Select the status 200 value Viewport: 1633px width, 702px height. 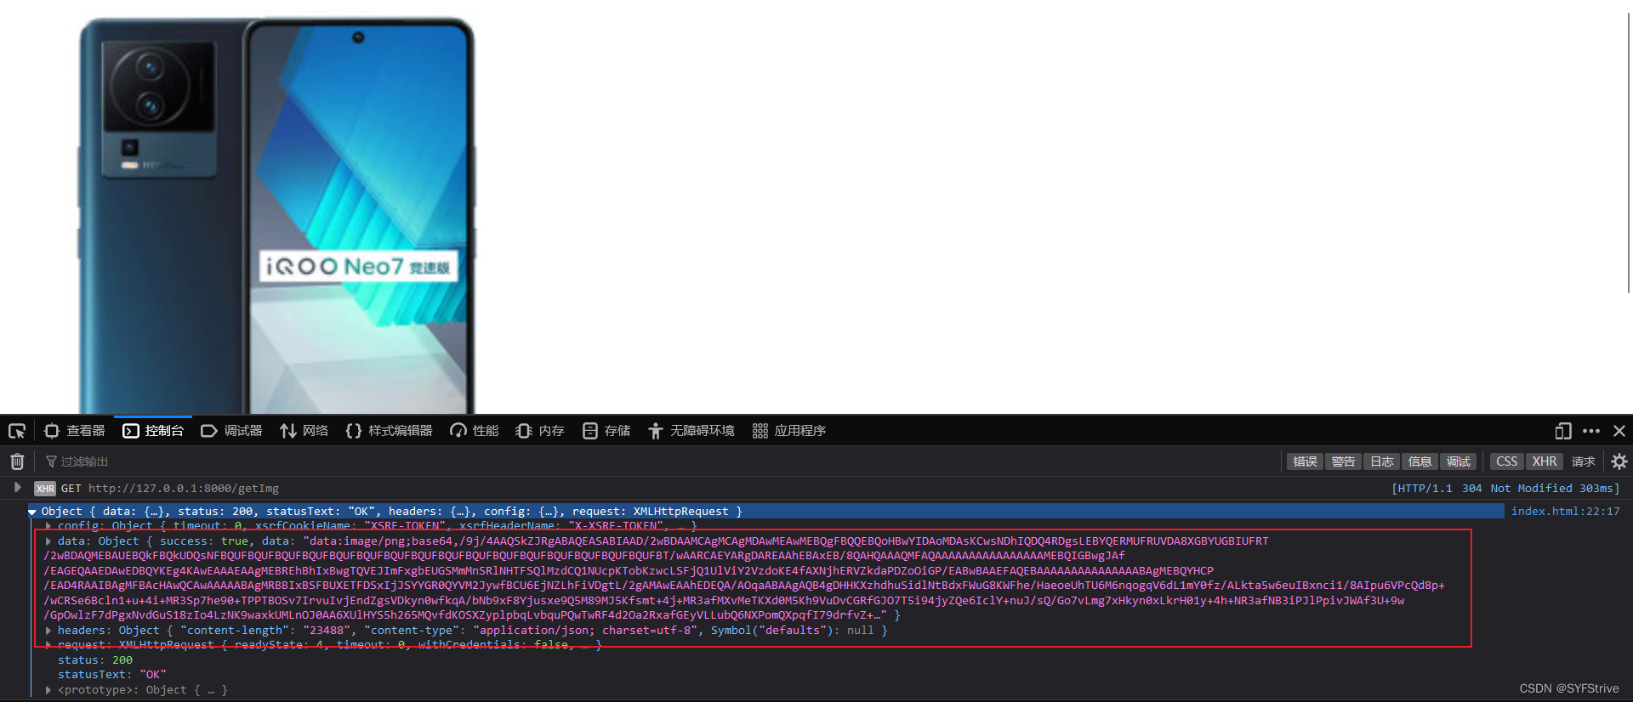click(x=122, y=660)
